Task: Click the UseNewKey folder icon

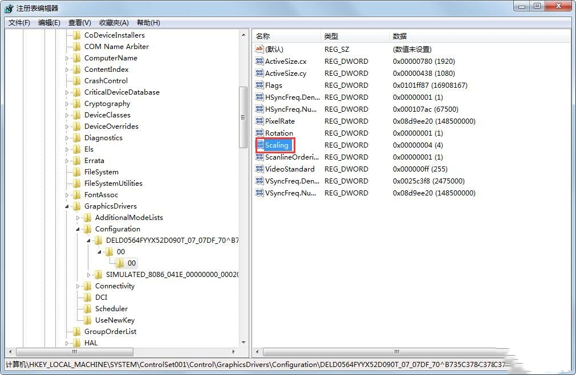Action: pyautogui.click(x=87, y=320)
